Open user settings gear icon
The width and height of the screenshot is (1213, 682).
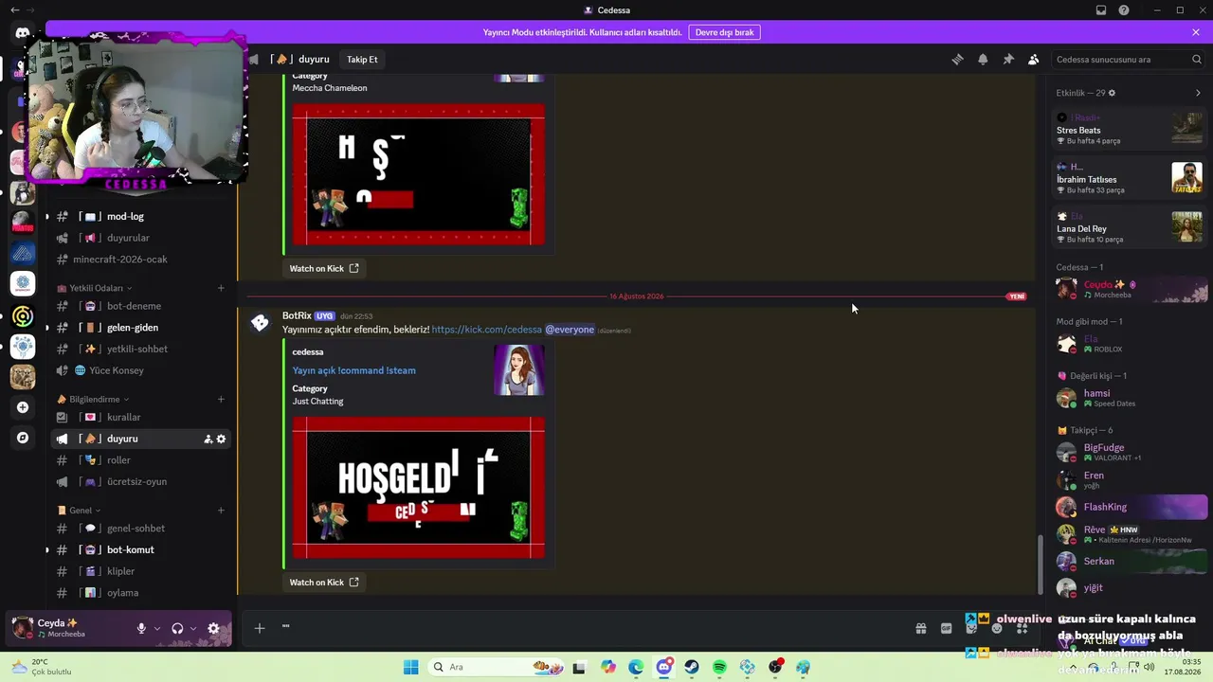[213, 628]
